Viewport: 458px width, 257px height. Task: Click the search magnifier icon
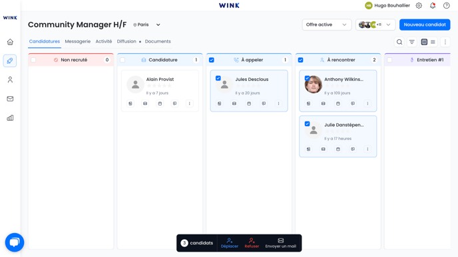point(399,42)
